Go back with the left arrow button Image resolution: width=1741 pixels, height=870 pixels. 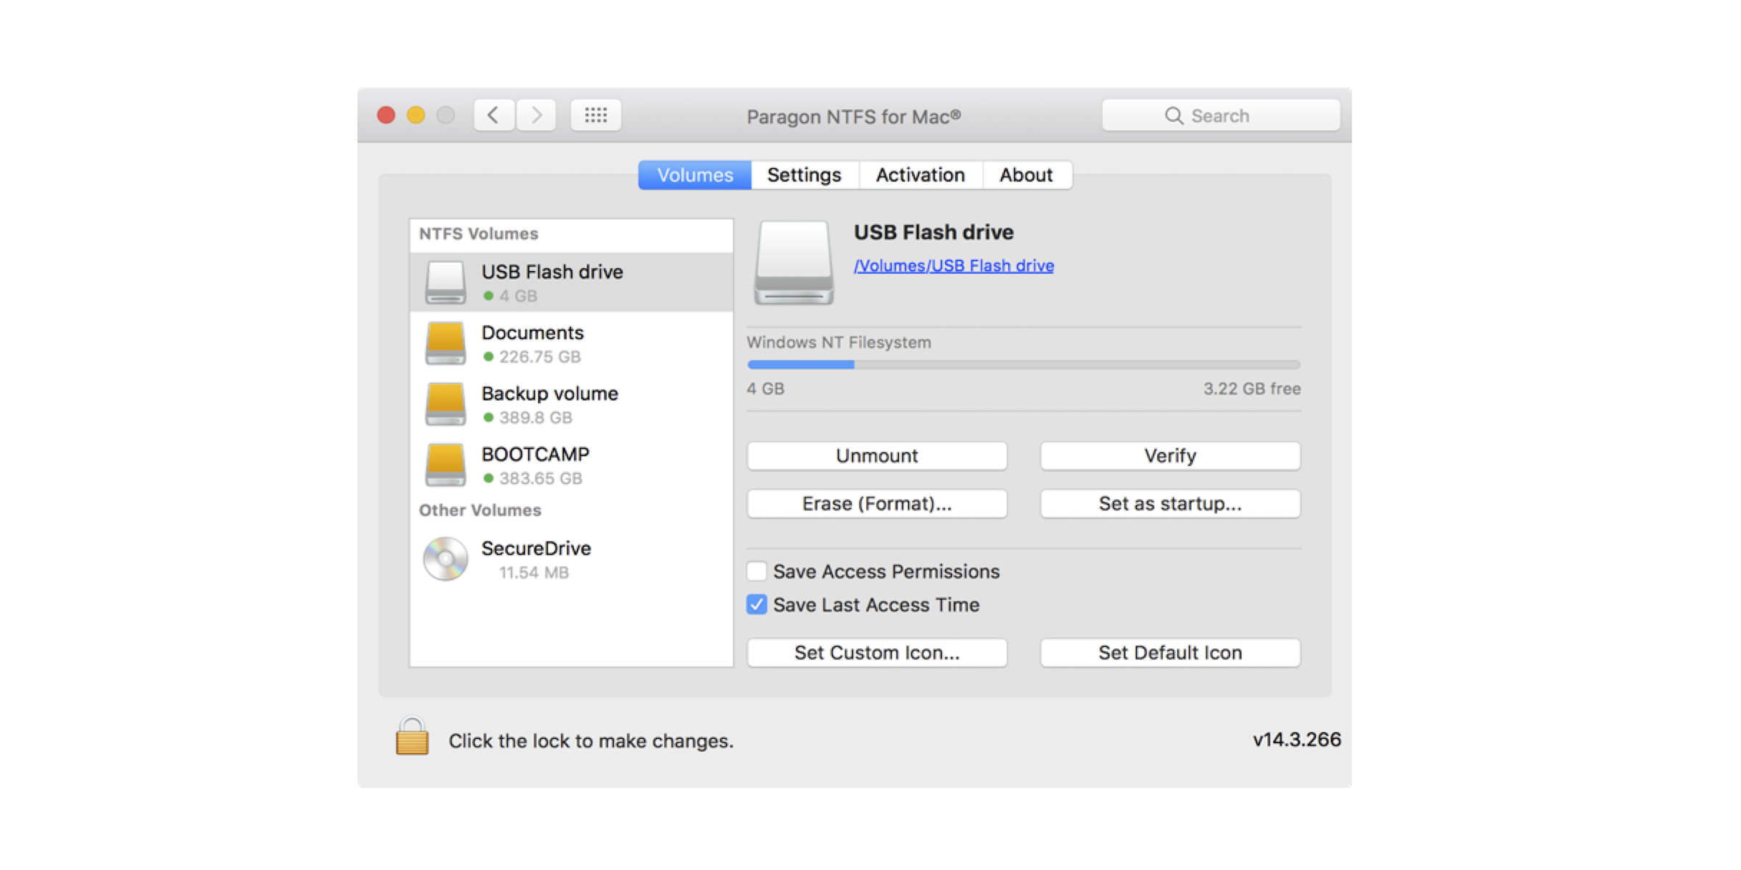(493, 115)
